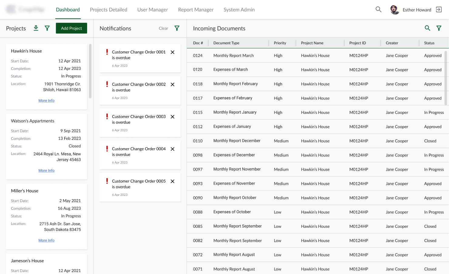449x274 pixels.
Task: Open the Projects Detailed tab
Action: pyautogui.click(x=109, y=10)
